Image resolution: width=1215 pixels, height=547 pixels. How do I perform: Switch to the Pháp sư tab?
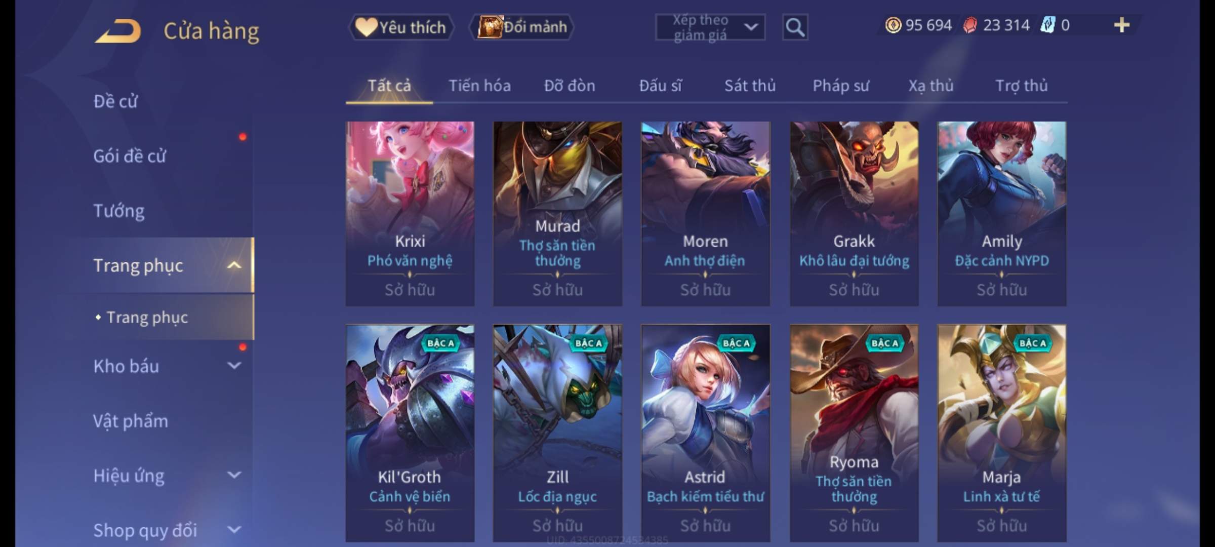click(x=841, y=86)
